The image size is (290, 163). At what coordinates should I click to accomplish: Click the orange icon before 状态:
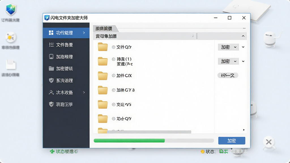tap(202, 152)
